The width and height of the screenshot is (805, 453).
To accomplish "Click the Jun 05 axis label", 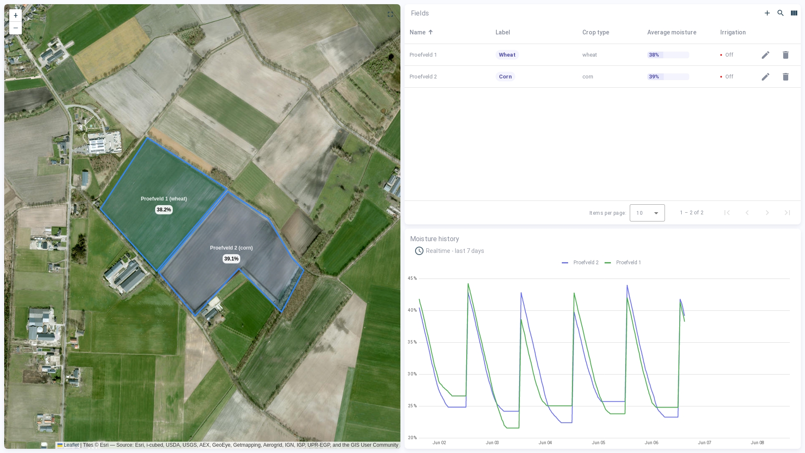I will tap(598, 443).
